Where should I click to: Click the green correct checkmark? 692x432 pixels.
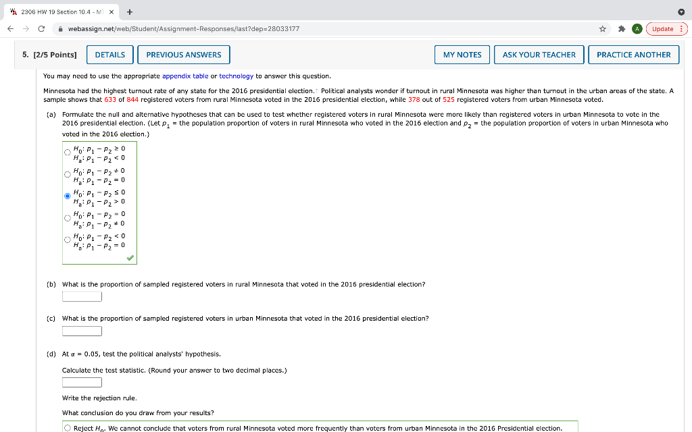tap(130, 258)
